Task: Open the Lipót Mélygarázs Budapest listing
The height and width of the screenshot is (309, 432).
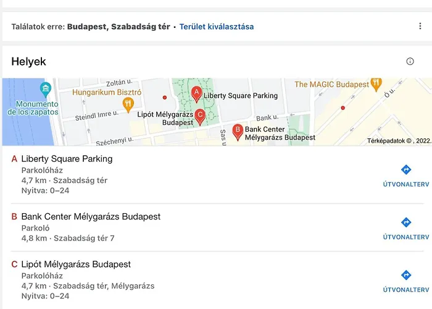Action: 76,265
